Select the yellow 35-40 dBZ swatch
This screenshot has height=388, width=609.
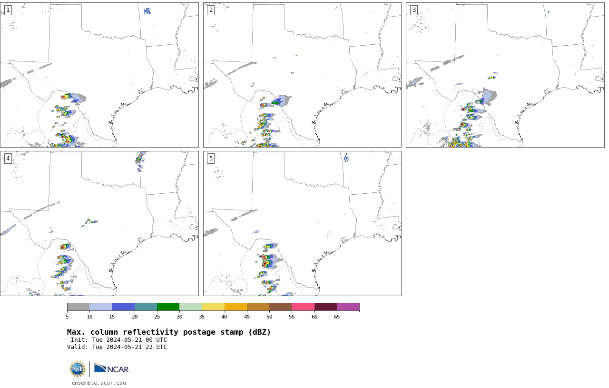point(213,307)
